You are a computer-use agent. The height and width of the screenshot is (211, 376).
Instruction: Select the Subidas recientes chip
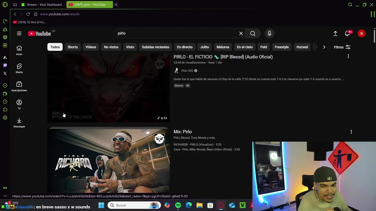click(x=155, y=47)
